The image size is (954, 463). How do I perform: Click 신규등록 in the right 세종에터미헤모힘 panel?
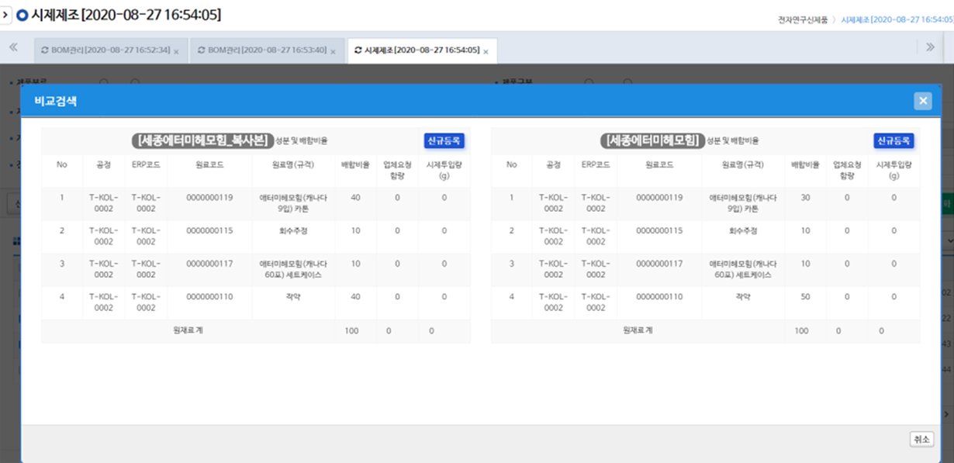pyautogui.click(x=894, y=140)
